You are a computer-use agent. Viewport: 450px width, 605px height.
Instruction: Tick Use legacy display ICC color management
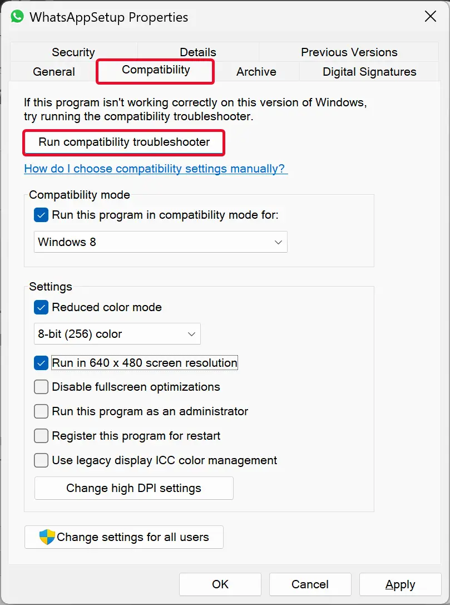click(x=41, y=460)
